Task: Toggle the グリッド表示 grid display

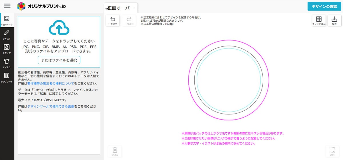Action: (x=319, y=21)
